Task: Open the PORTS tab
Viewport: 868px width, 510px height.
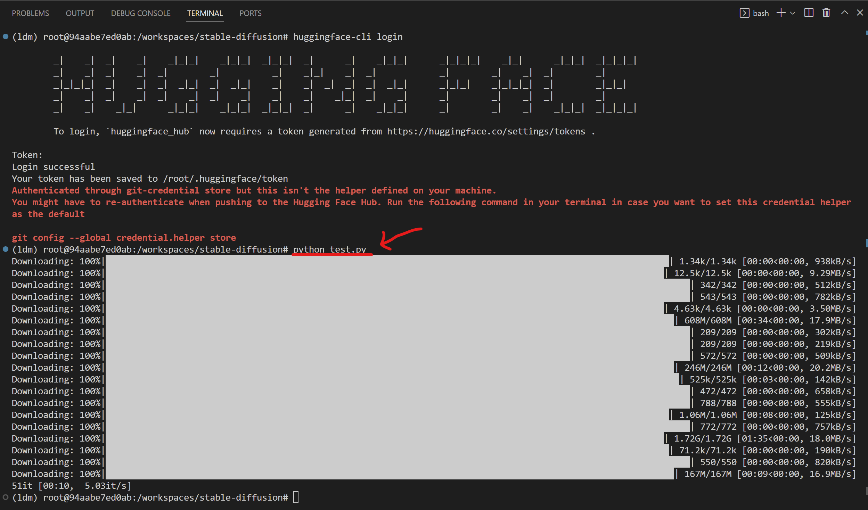Action: (x=250, y=13)
